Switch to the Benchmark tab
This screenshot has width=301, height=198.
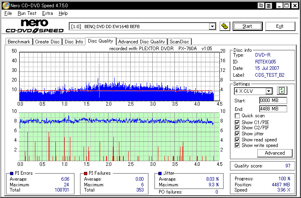pyautogui.click(x=19, y=42)
